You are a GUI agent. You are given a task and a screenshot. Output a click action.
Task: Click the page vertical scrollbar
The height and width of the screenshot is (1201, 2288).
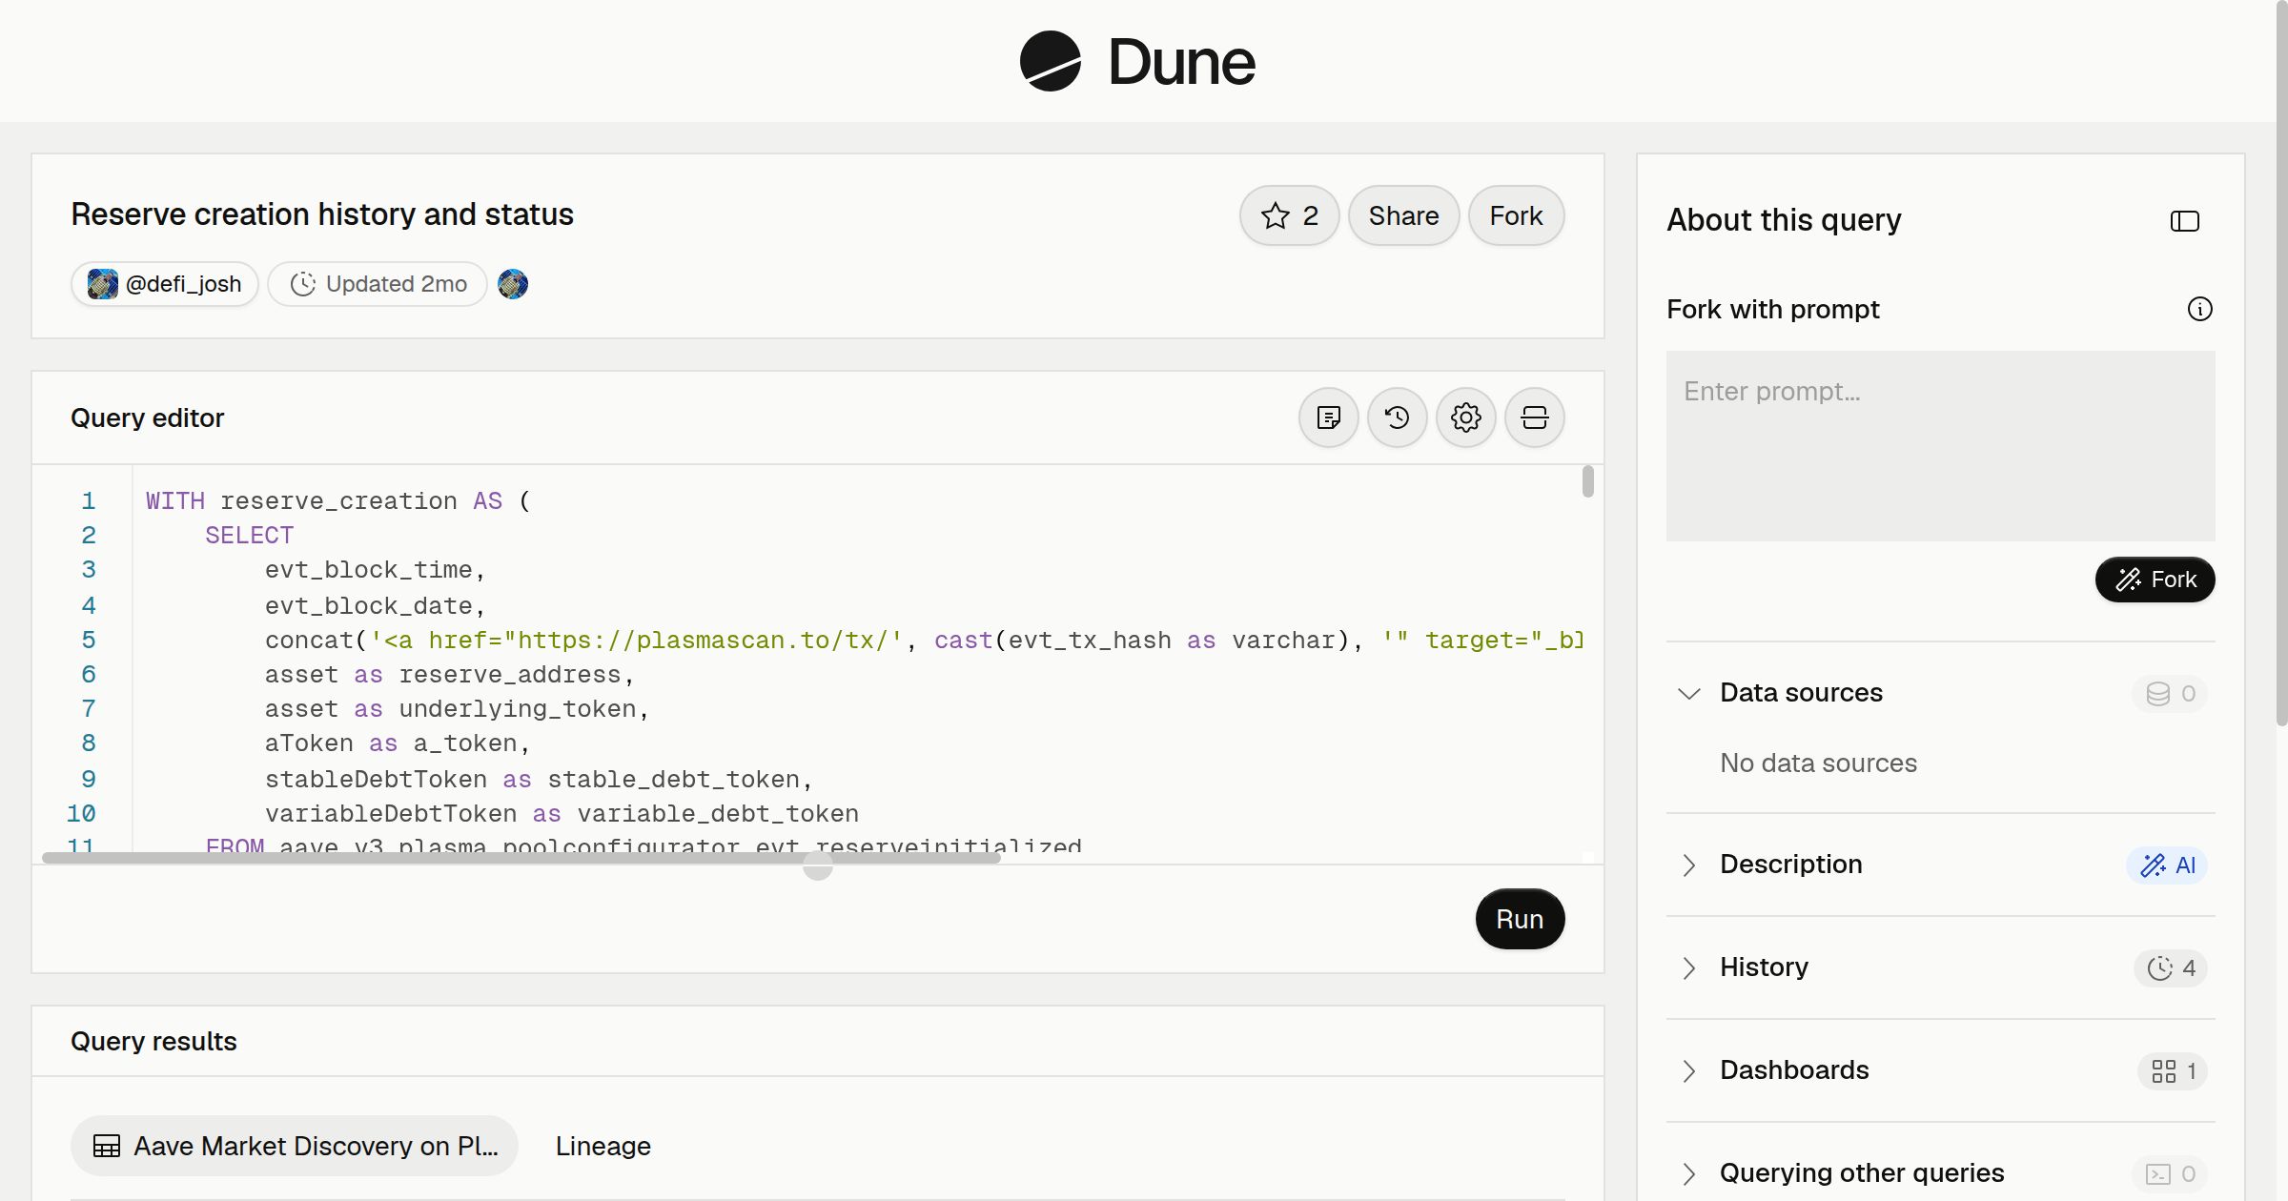coord(2281,362)
